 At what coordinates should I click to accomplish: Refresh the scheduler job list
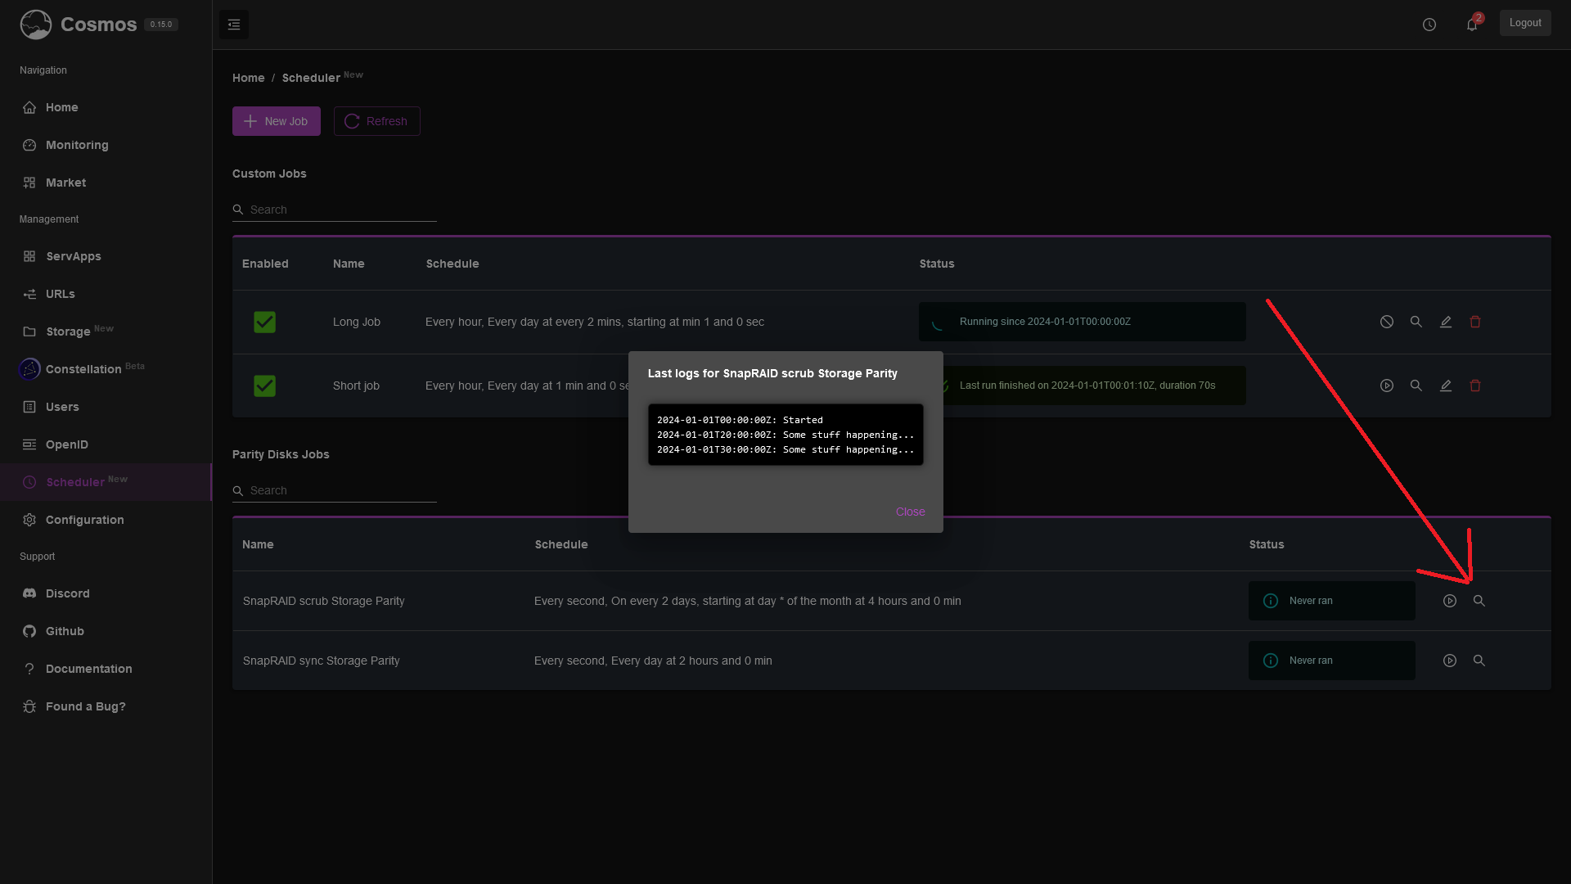point(377,121)
